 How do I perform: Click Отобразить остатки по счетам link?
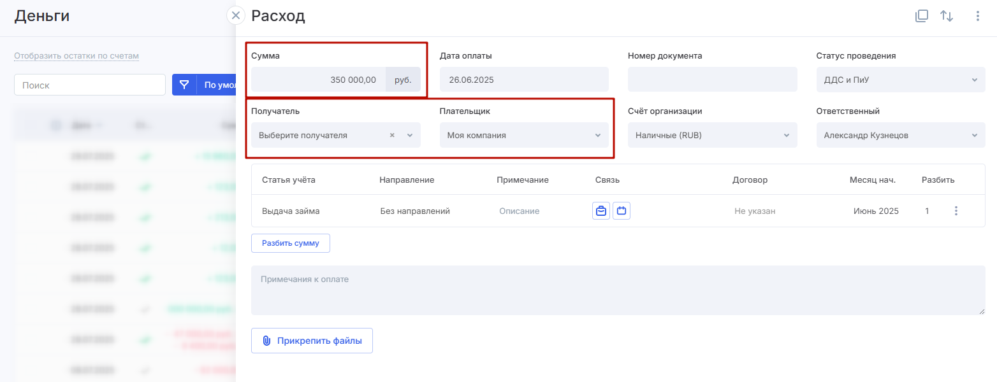coord(76,56)
